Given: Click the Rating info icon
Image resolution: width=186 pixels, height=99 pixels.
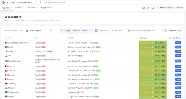Looking at the screenshot, I should pos(147,38).
